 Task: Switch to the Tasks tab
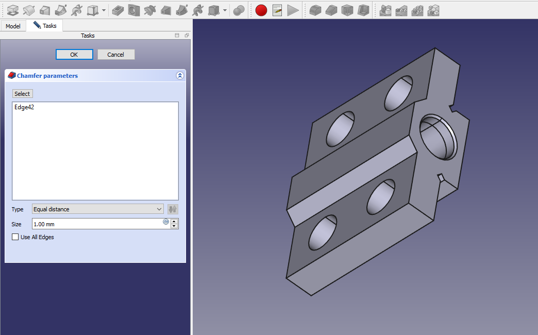[45, 26]
